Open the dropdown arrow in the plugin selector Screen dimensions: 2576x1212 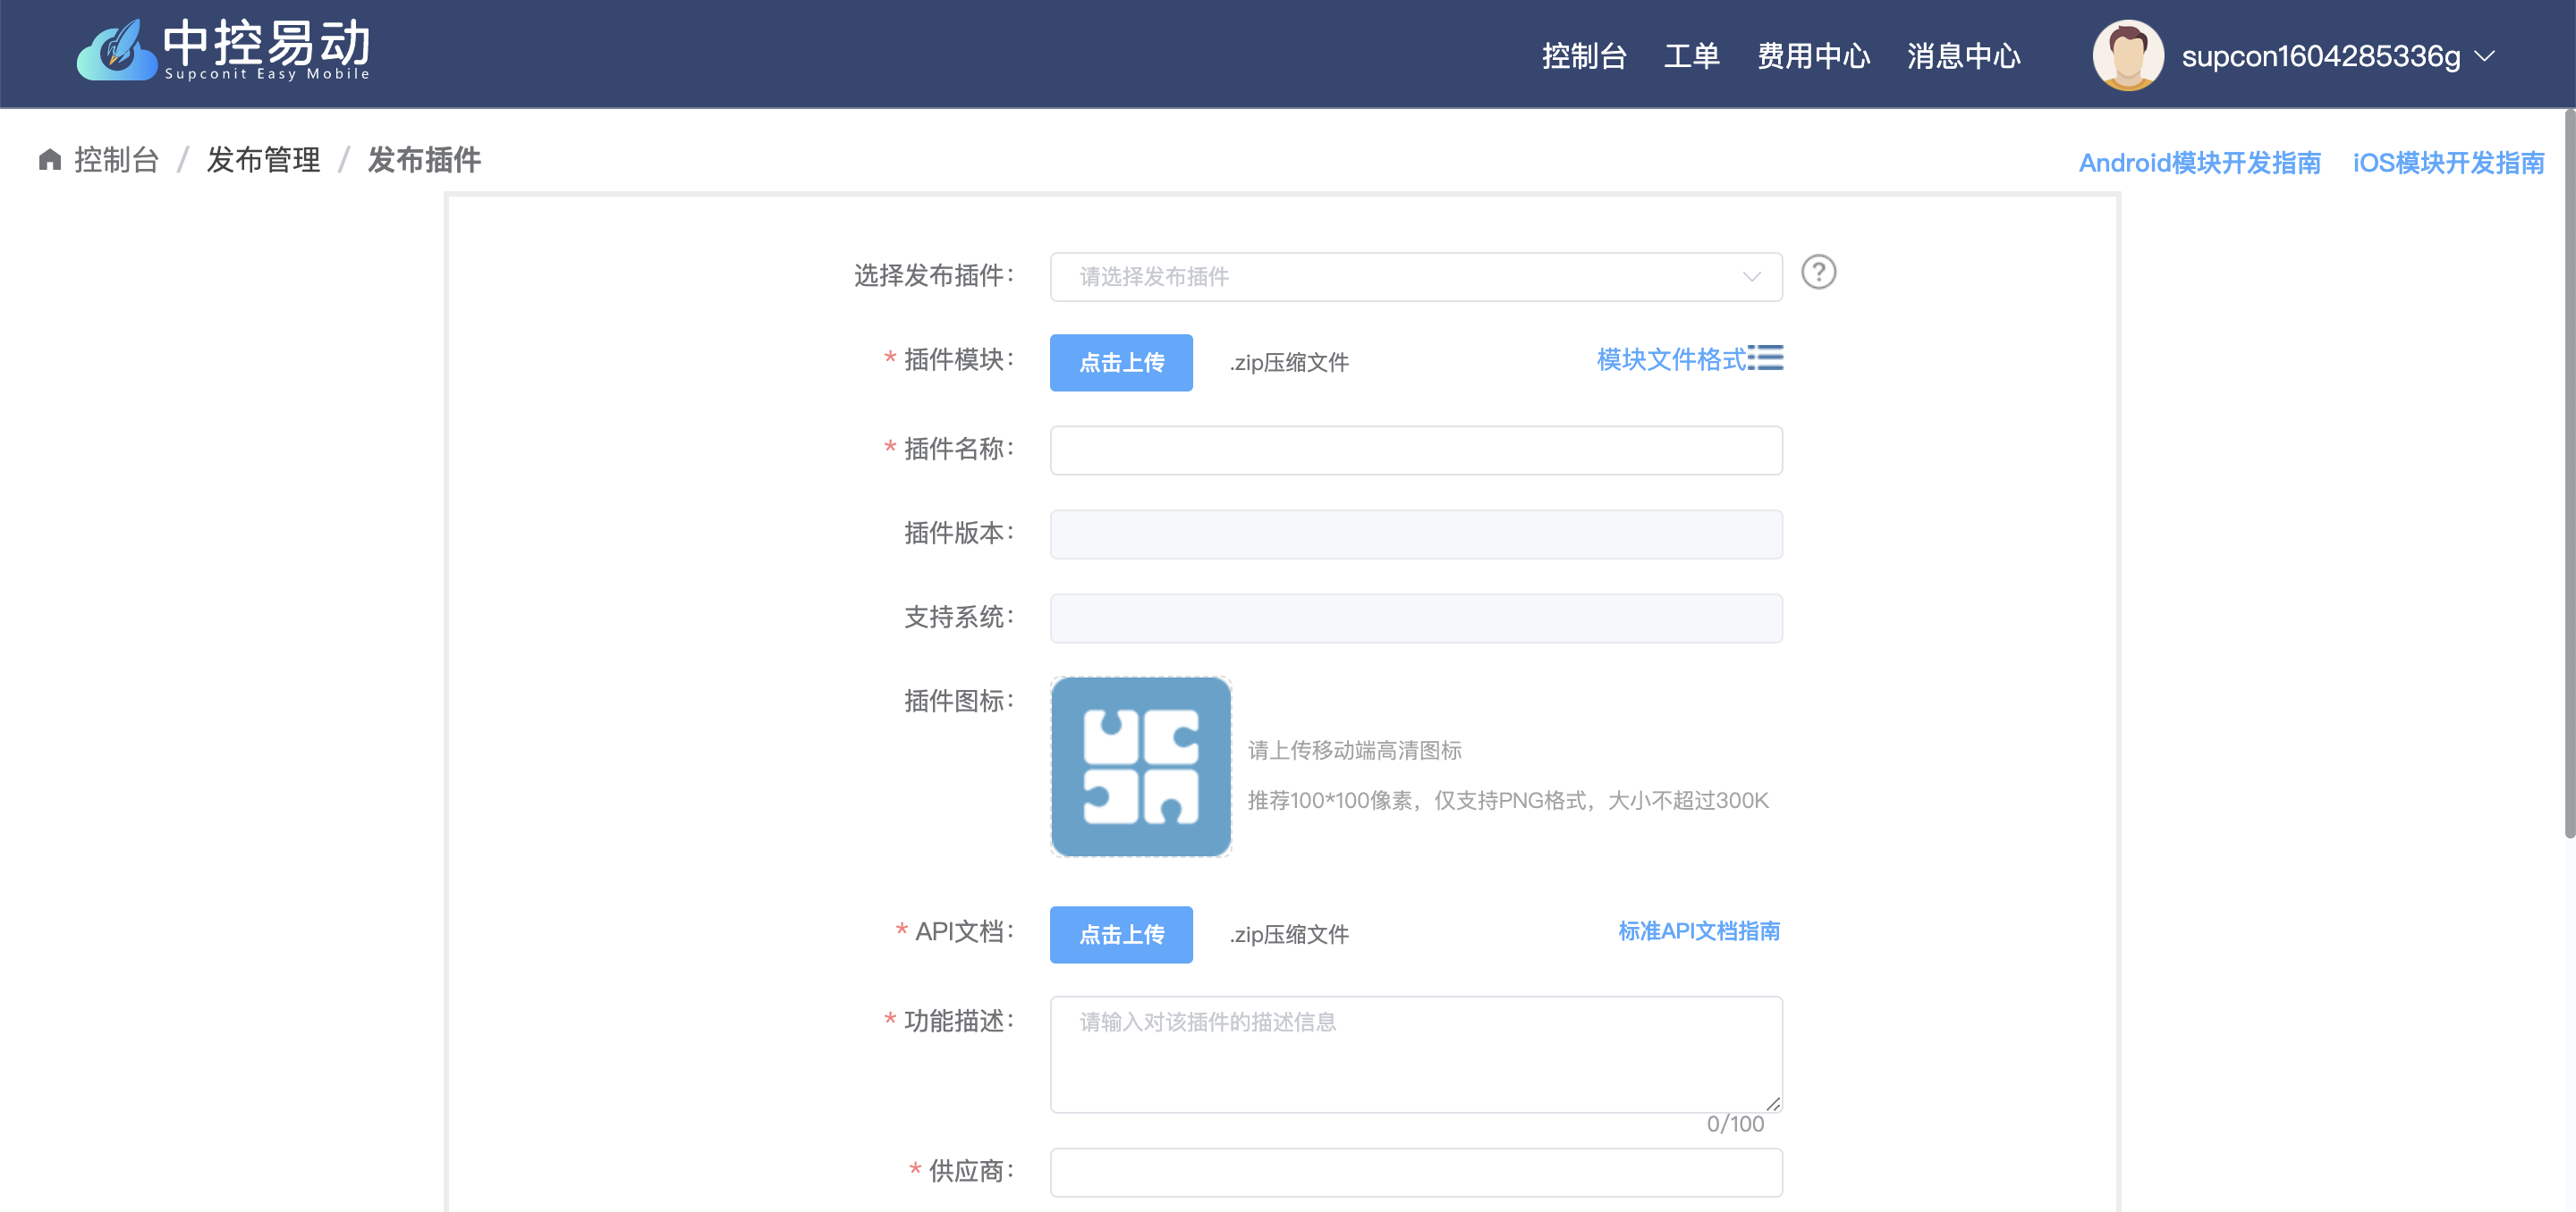click(x=1751, y=276)
